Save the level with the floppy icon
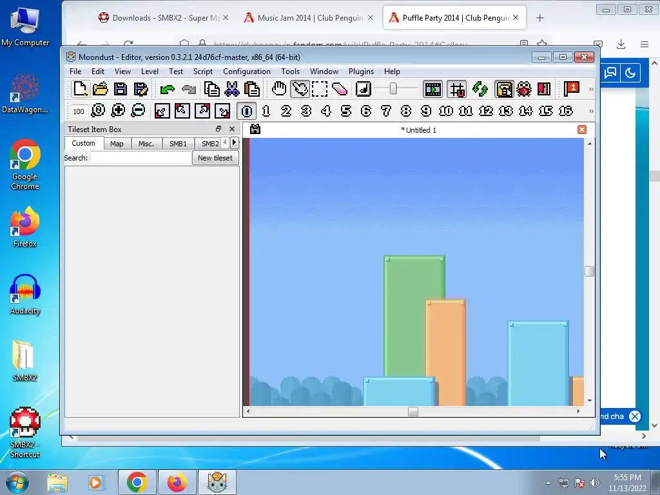Screen dimensions: 660x495 (121, 89)
